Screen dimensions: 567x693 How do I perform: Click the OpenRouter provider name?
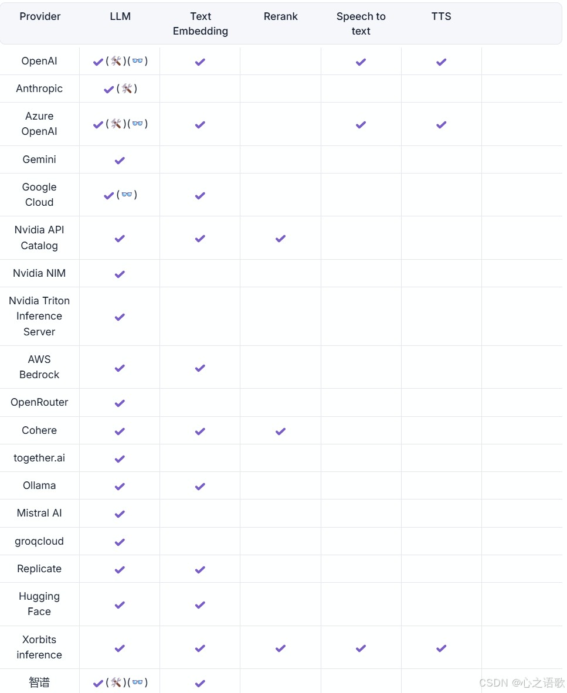[39, 402]
